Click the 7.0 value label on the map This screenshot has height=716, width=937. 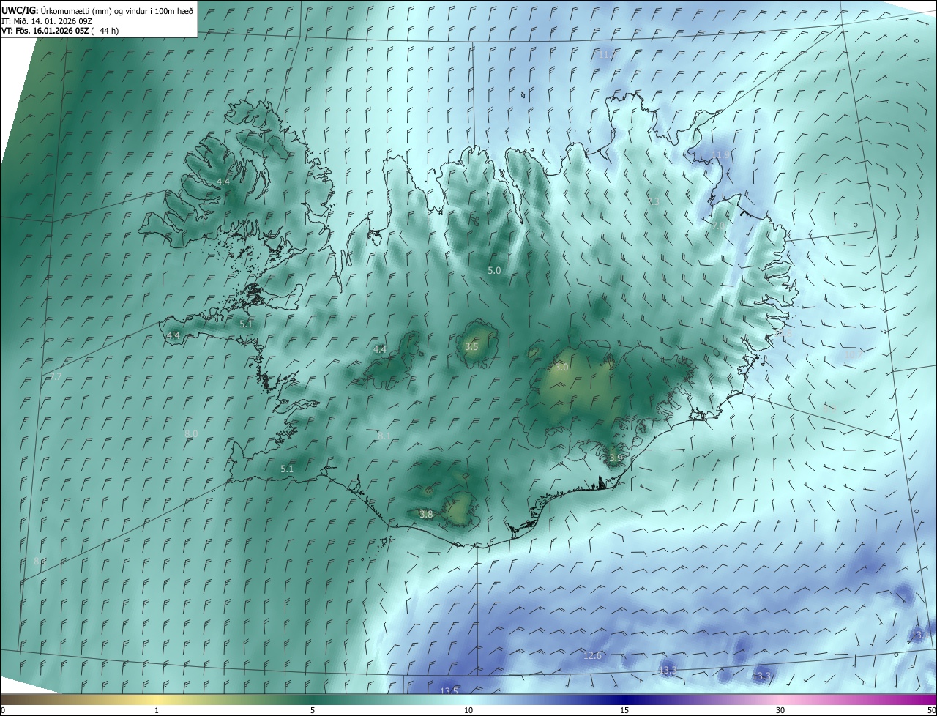[720, 227]
